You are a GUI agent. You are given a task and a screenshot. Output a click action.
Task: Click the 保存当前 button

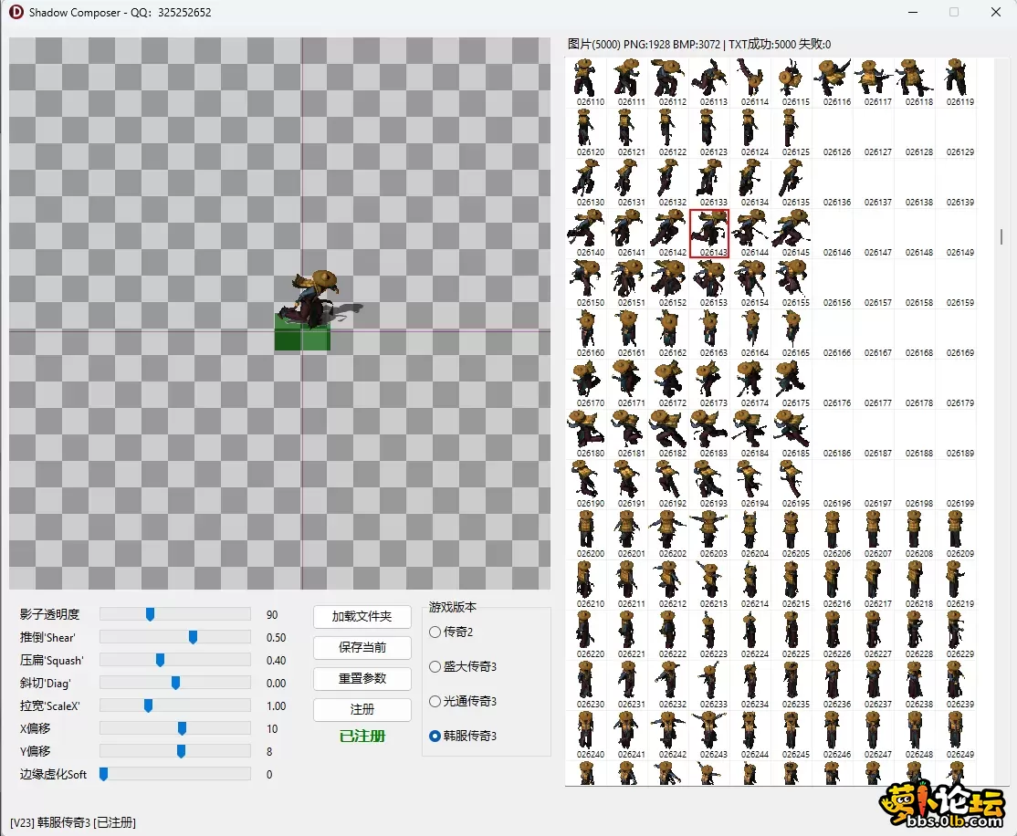click(x=362, y=647)
